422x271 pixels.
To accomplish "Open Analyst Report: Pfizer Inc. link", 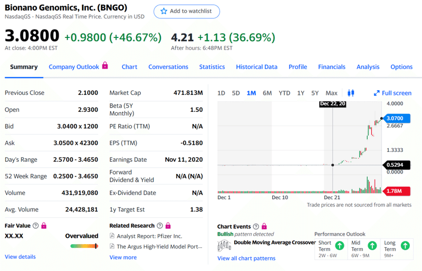I will coord(149,236).
